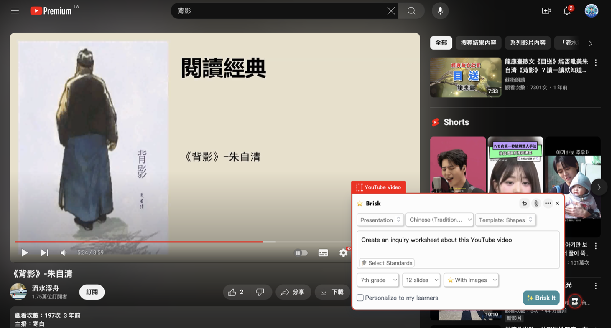
Task: Select the 搜尋結果內容 filter chip
Action: [x=479, y=43]
